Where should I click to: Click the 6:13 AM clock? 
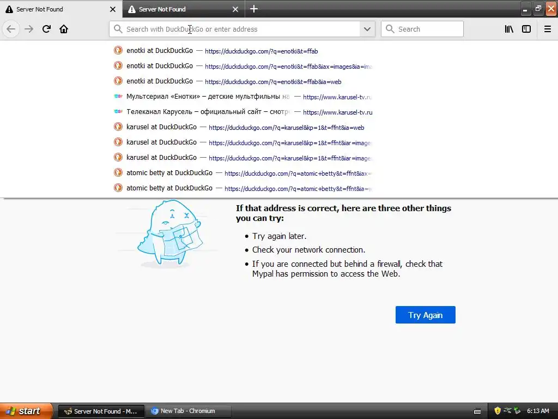(538, 411)
